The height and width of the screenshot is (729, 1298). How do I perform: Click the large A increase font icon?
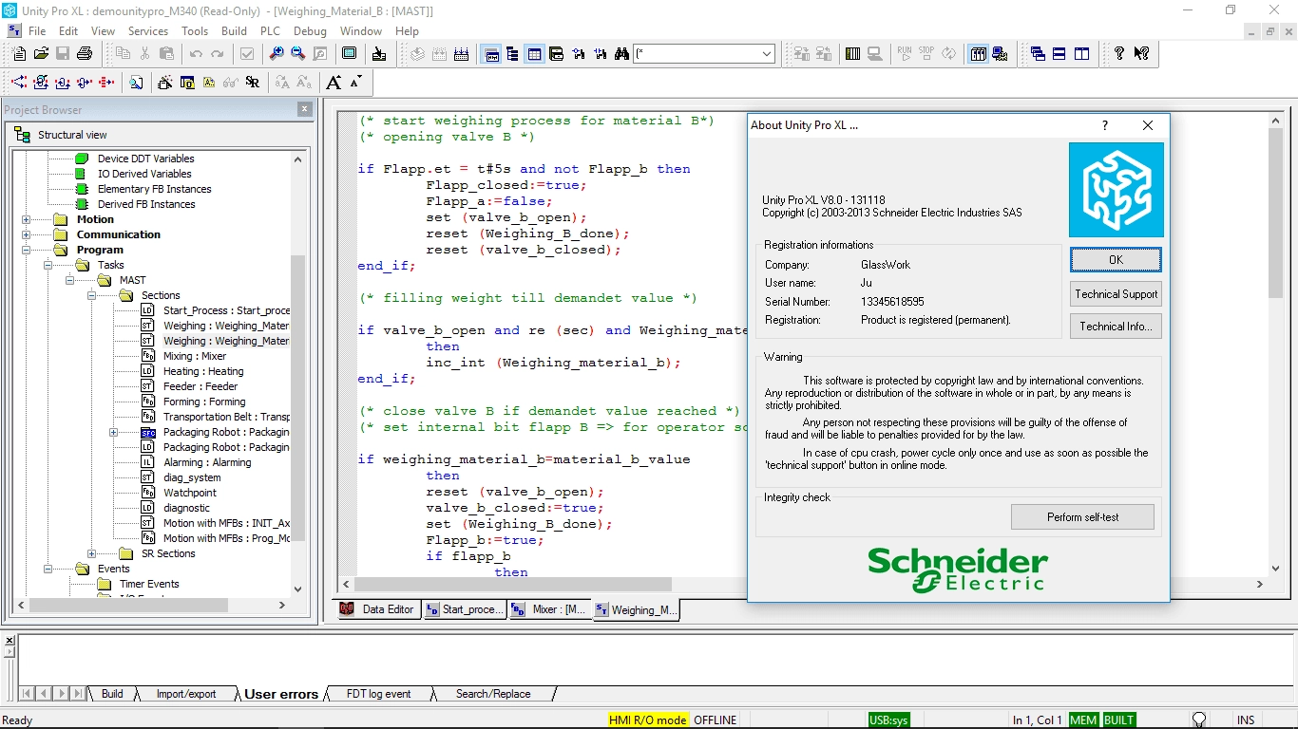334,83
